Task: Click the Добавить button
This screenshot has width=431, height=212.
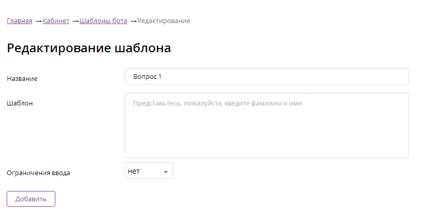Action: [31, 199]
